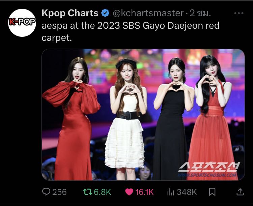
Task: Click the 348K views count
Action: 187,192
